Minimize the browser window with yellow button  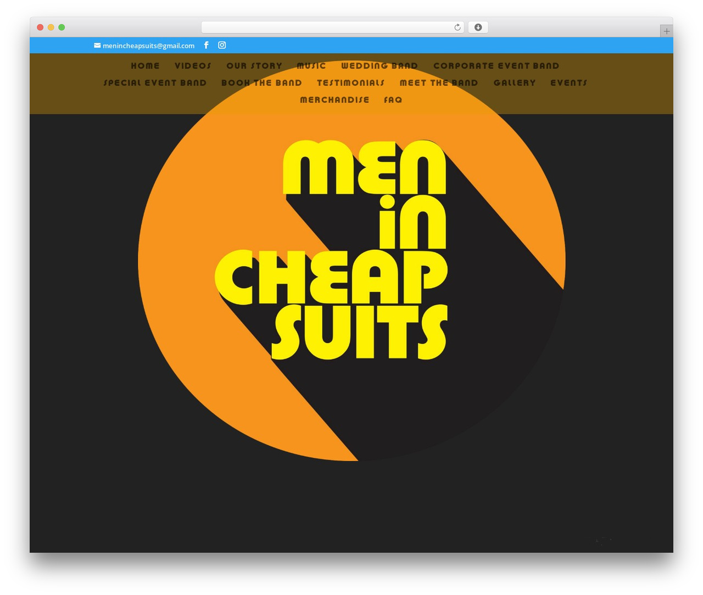51,27
